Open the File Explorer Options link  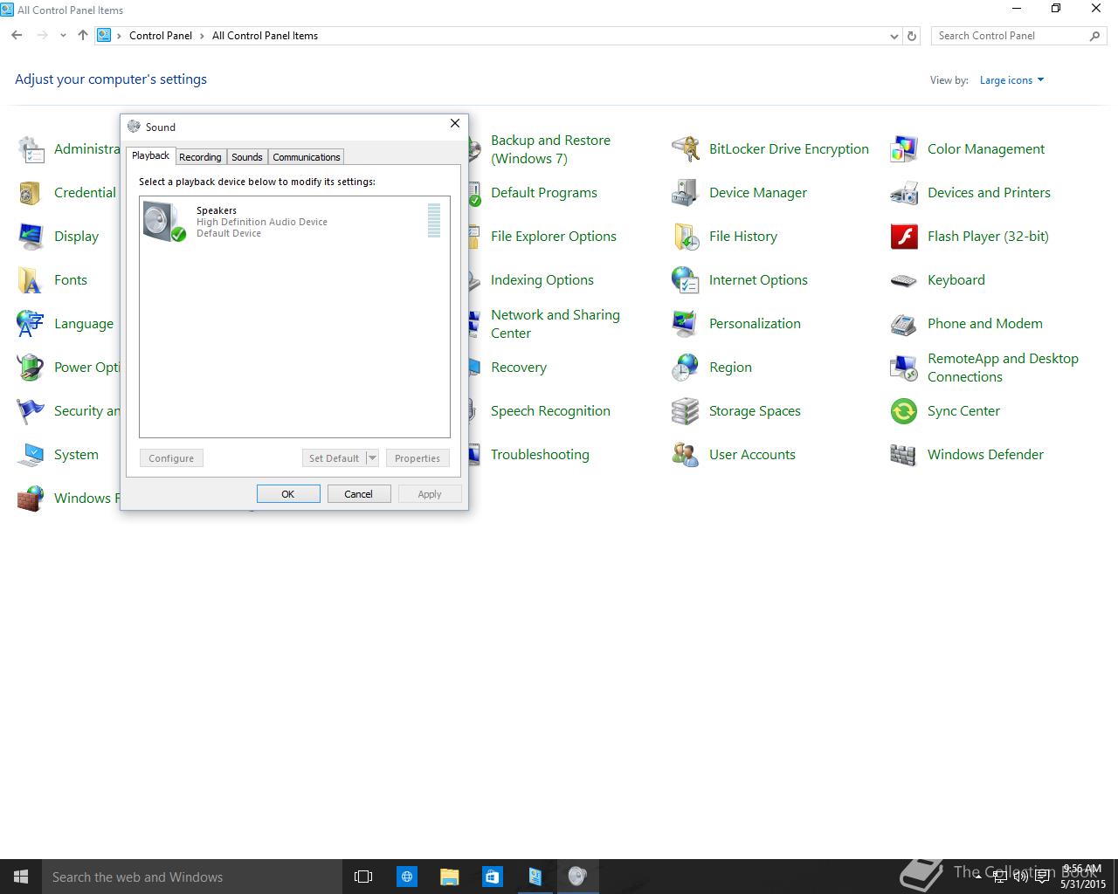tap(554, 237)
